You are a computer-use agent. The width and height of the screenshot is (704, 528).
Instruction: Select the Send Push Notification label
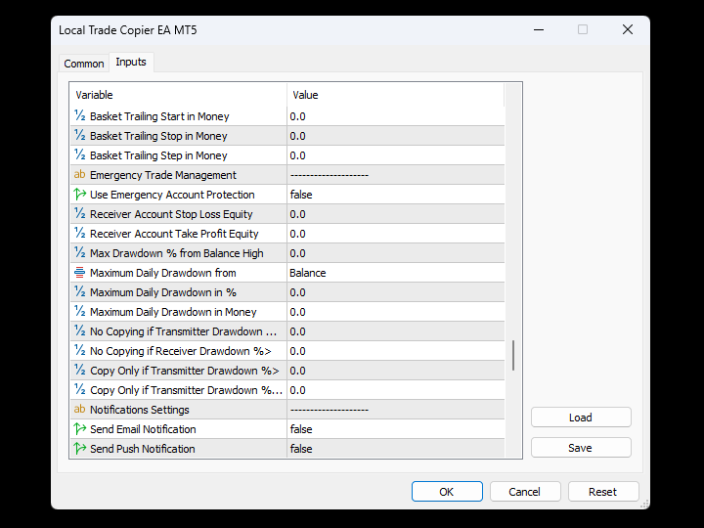(143, 449)
